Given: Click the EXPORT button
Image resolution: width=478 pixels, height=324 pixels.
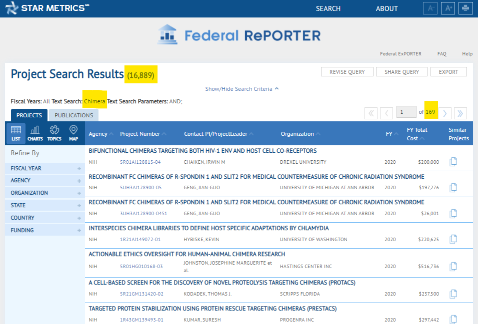Looking at the screenshot, I should [448, 72].
